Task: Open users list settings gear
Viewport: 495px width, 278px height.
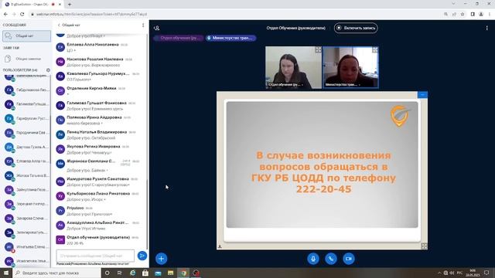Action: 48,70
